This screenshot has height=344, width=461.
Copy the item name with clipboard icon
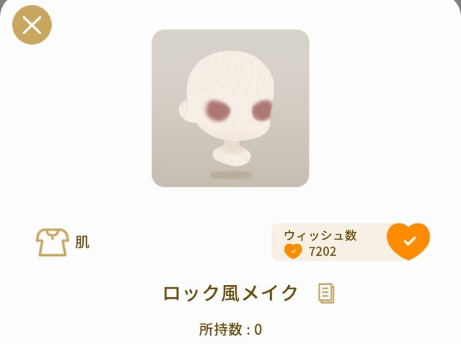[326, 293]
